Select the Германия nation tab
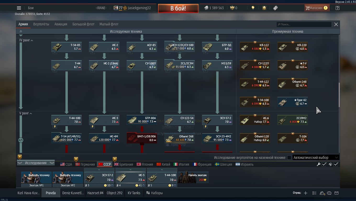 coord(85,164)
